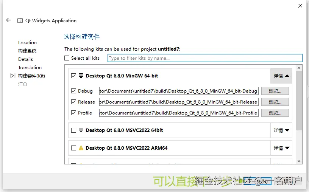
Task: Click the Desktop Qt 6.8.0 MSVC2022 64bit label
Action: (x=124, y=130)
